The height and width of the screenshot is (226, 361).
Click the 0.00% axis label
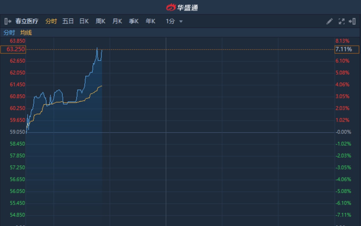tap(343, 132)
